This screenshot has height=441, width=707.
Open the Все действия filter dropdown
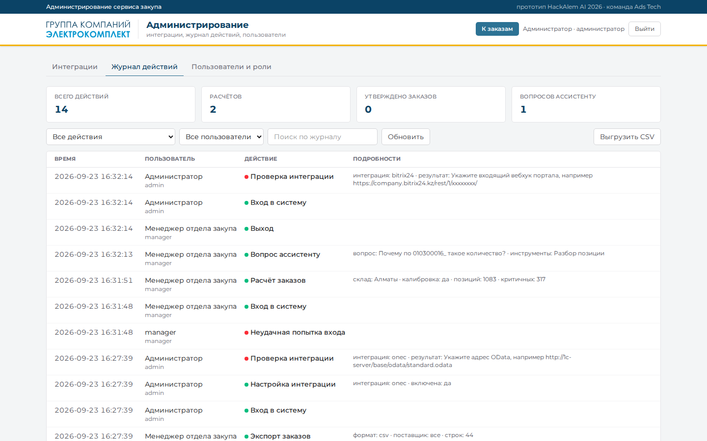111,137
